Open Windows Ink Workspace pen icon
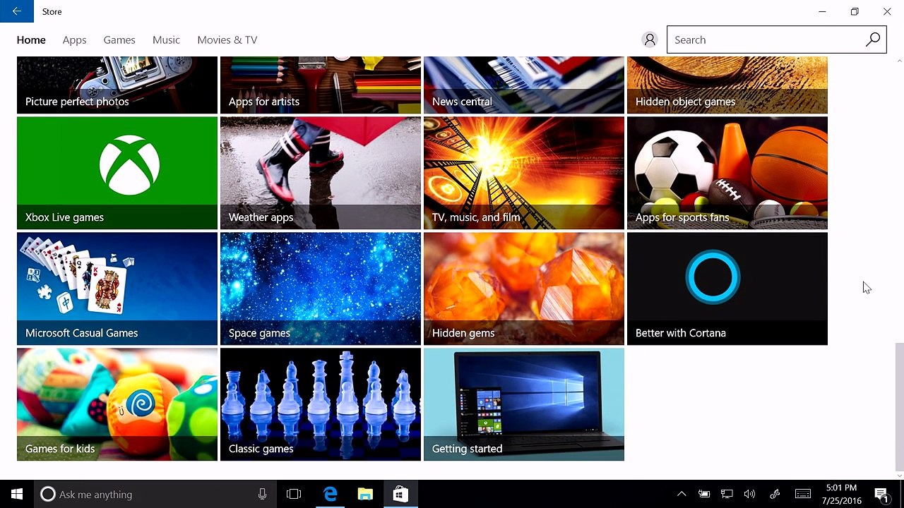 (775, 494)
